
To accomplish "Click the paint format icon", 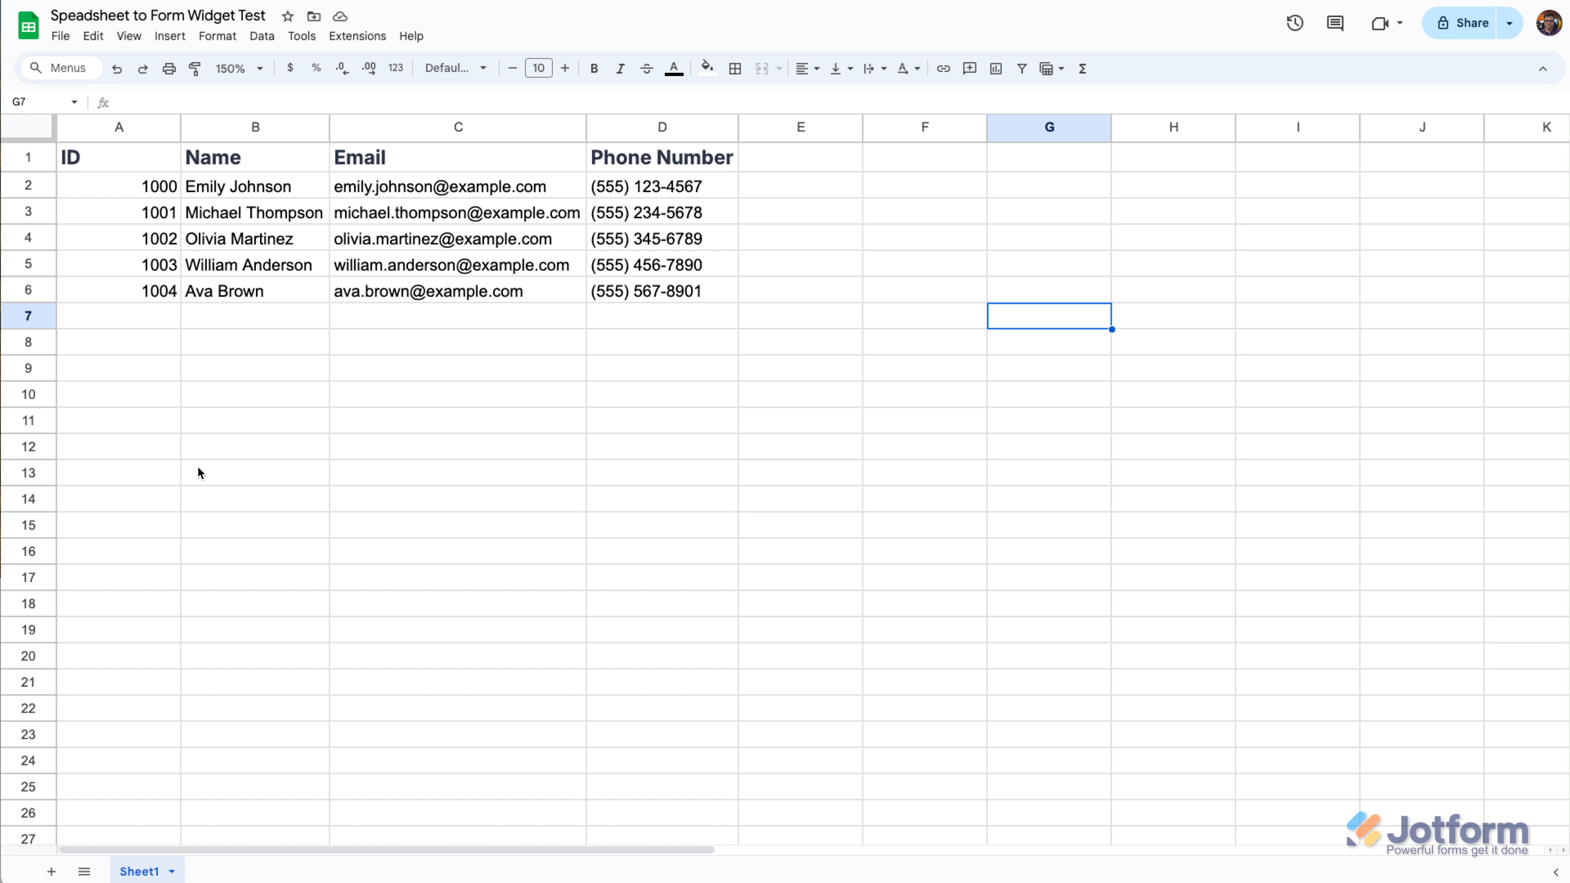I will [x=195, y=68].
